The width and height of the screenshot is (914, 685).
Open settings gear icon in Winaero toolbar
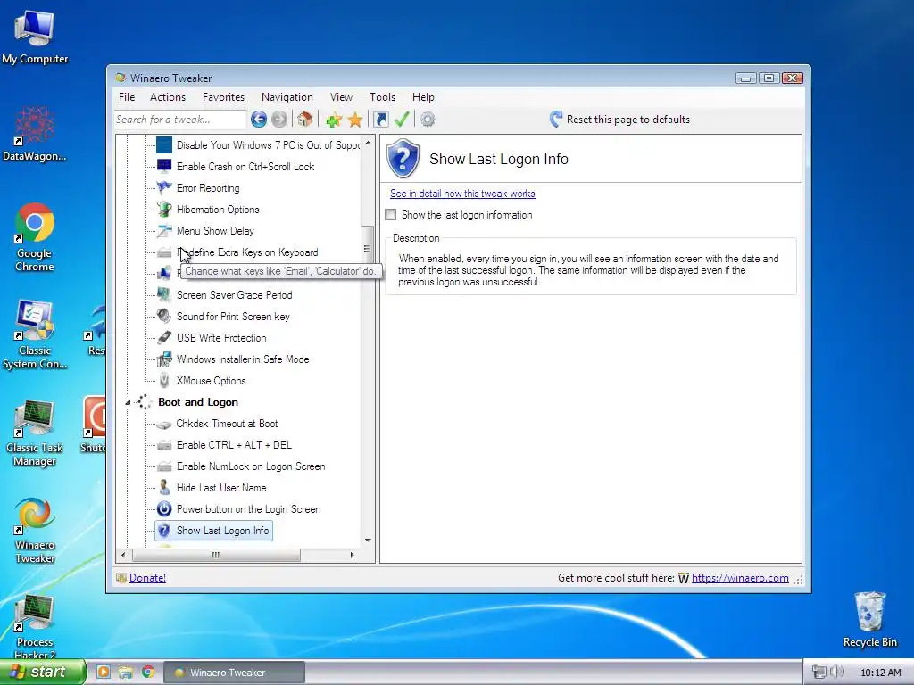pos(428,120)
